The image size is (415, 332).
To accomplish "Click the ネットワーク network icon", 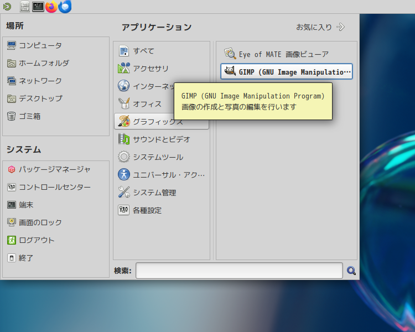I will (12, 81).
